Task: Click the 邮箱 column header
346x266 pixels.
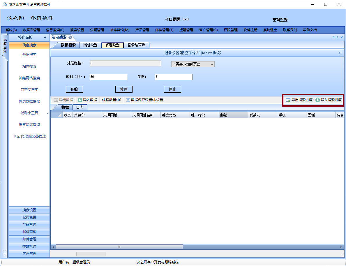Action: [233, 115]
